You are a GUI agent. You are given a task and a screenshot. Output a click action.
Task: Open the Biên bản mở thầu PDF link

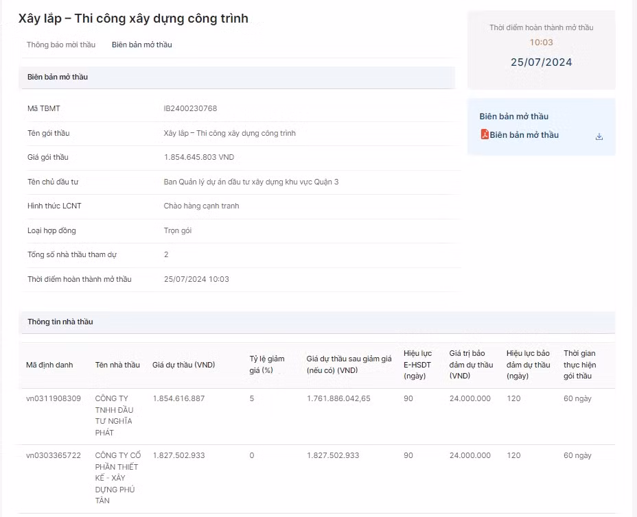(524, 135)
